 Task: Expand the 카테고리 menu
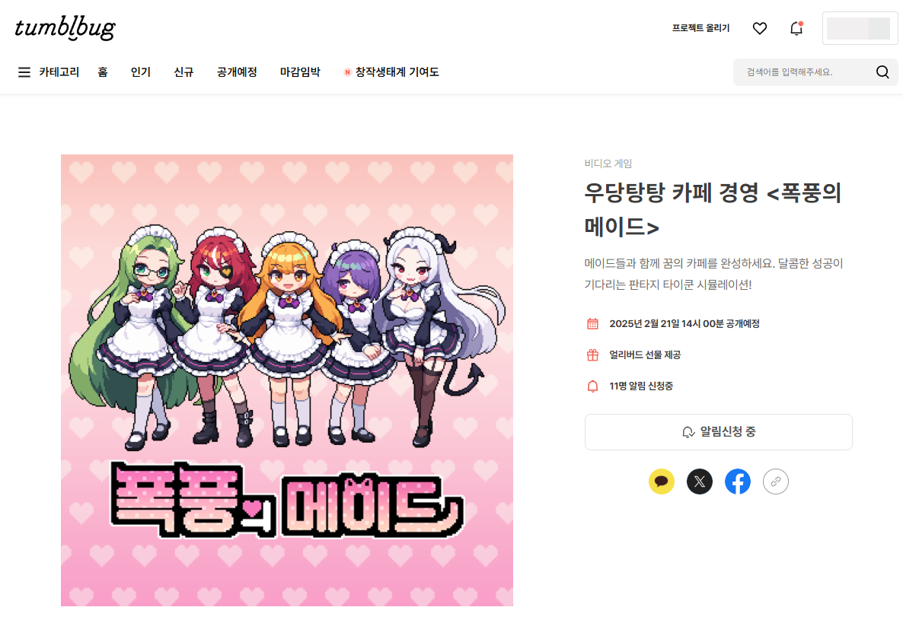click(59, 72)
